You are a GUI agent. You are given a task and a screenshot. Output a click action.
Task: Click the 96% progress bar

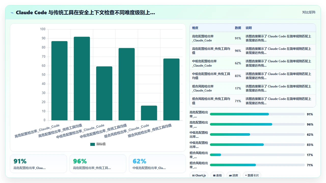point(257,124)
